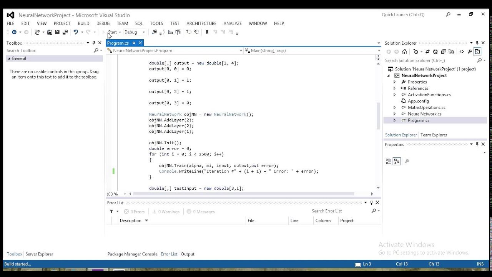Click the split editor handle above scrollbar
The height and width of the screenshot is (277, 492).
(x=378, y=58)
